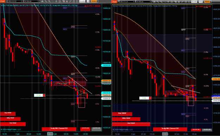This screenshot has height=136, width=220.
Task: Select the Chart tab of MES window
Action: 114,2
